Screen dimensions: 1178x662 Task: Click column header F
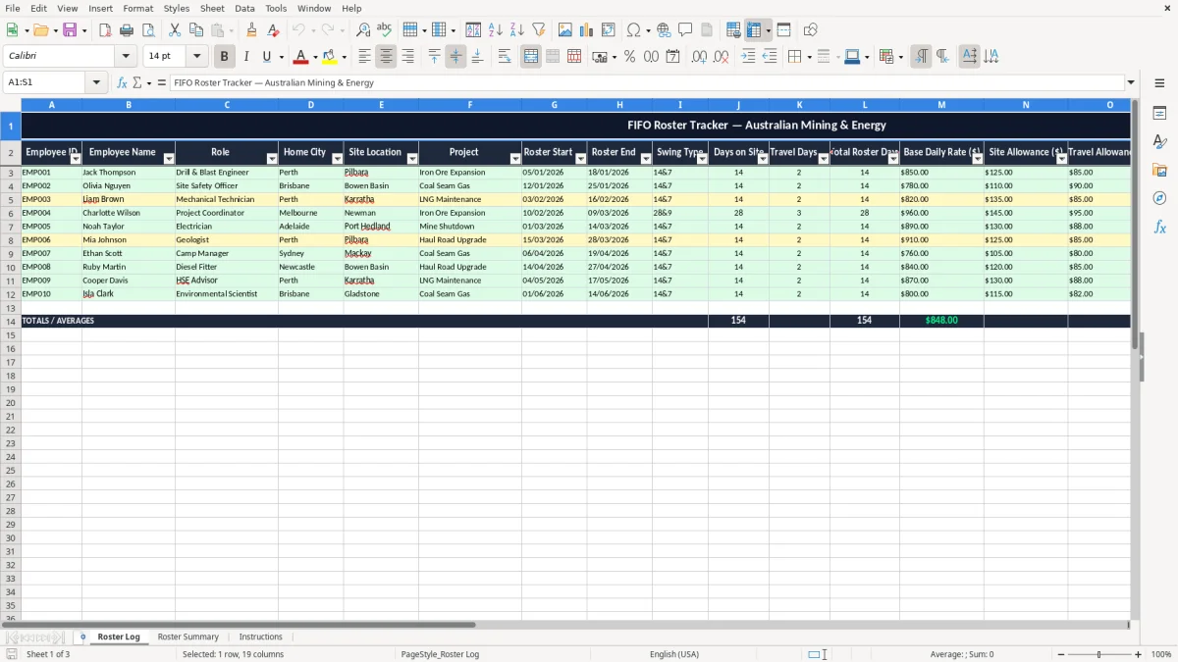click(x=469, y=104)
